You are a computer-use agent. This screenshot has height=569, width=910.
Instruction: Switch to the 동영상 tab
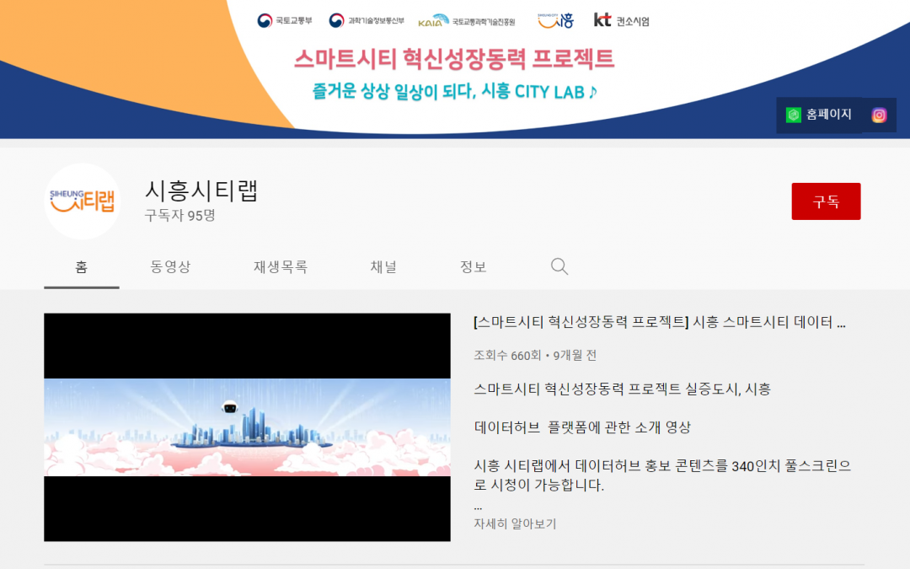pos(170,267)
